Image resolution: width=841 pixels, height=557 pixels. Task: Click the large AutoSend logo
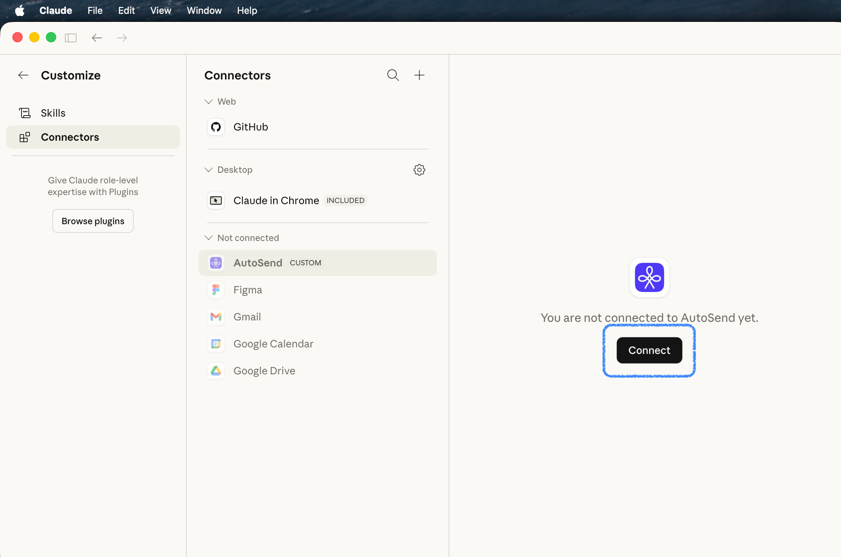[x=649, y=278]
